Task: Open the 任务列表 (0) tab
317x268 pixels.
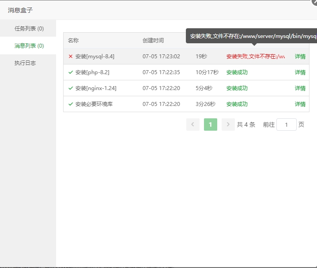Action: (28, 28)
